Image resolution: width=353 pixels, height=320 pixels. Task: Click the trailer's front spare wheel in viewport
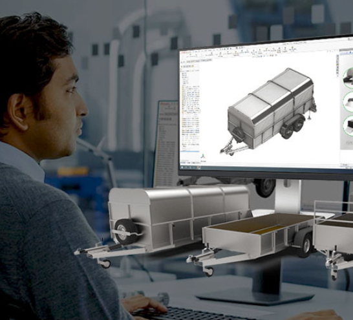(239, 134)
